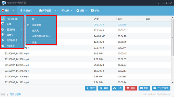The image size is (174, 97).
Task: Click the 播放 play button
Action: [x=91, y=88]
